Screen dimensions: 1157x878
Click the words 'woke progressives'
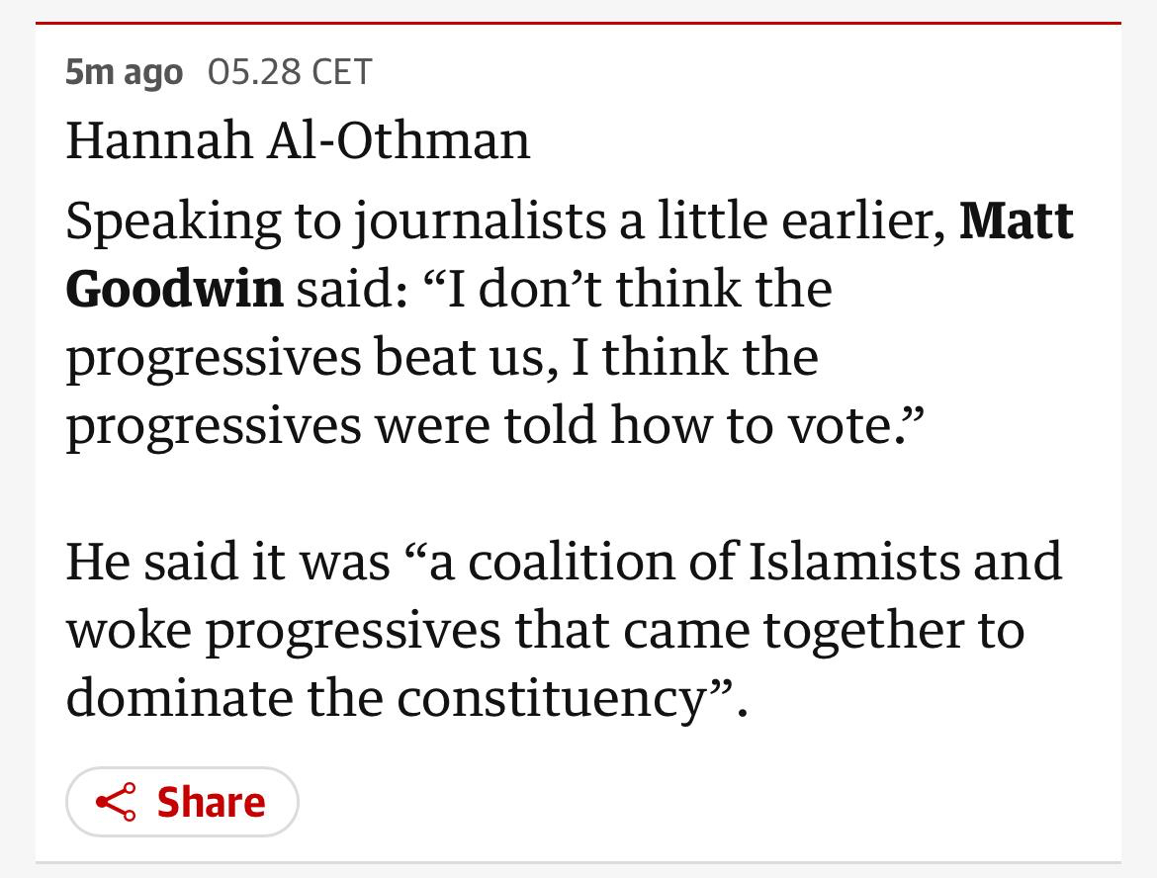pyautogui.click(x=283, y=629)
